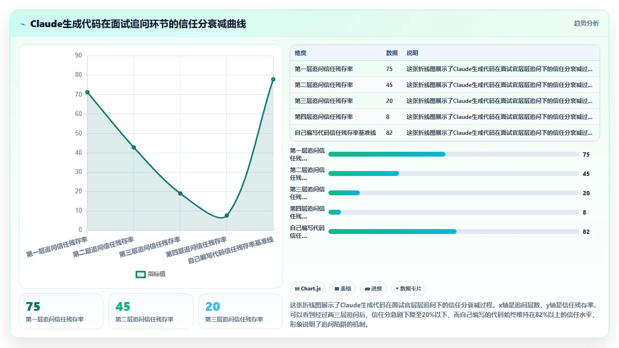Image resolution: width=619 pixels, height=348 pixels.
Task: Click the 维度 column header
Action: pos(300,53)
